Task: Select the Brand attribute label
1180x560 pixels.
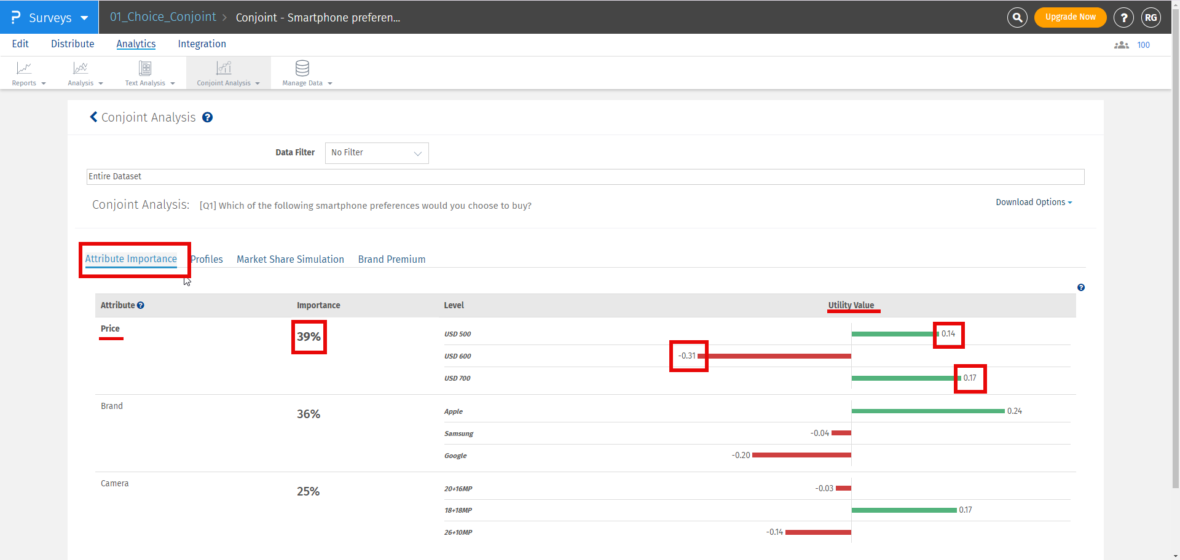Action: (x=112, y=406)
